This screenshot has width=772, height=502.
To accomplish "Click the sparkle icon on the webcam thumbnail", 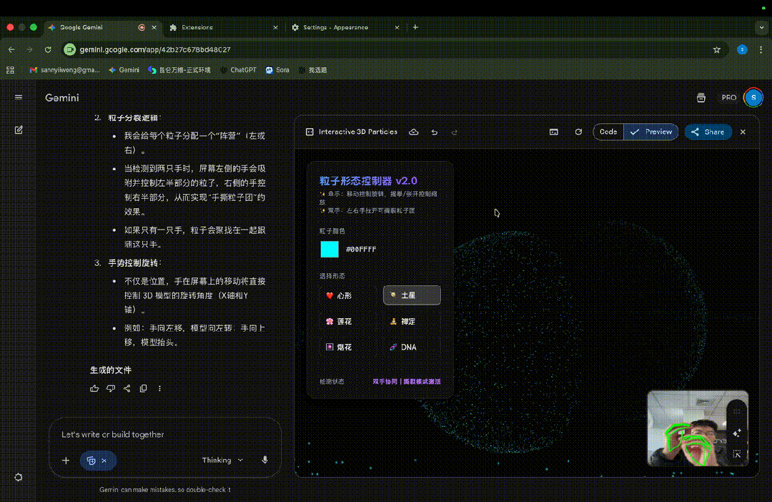I will pyautogui.click(x=736, y=433).
